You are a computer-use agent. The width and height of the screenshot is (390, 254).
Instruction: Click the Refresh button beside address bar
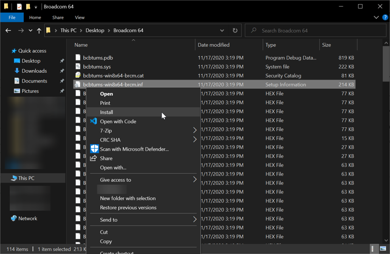tap(235, 31)
